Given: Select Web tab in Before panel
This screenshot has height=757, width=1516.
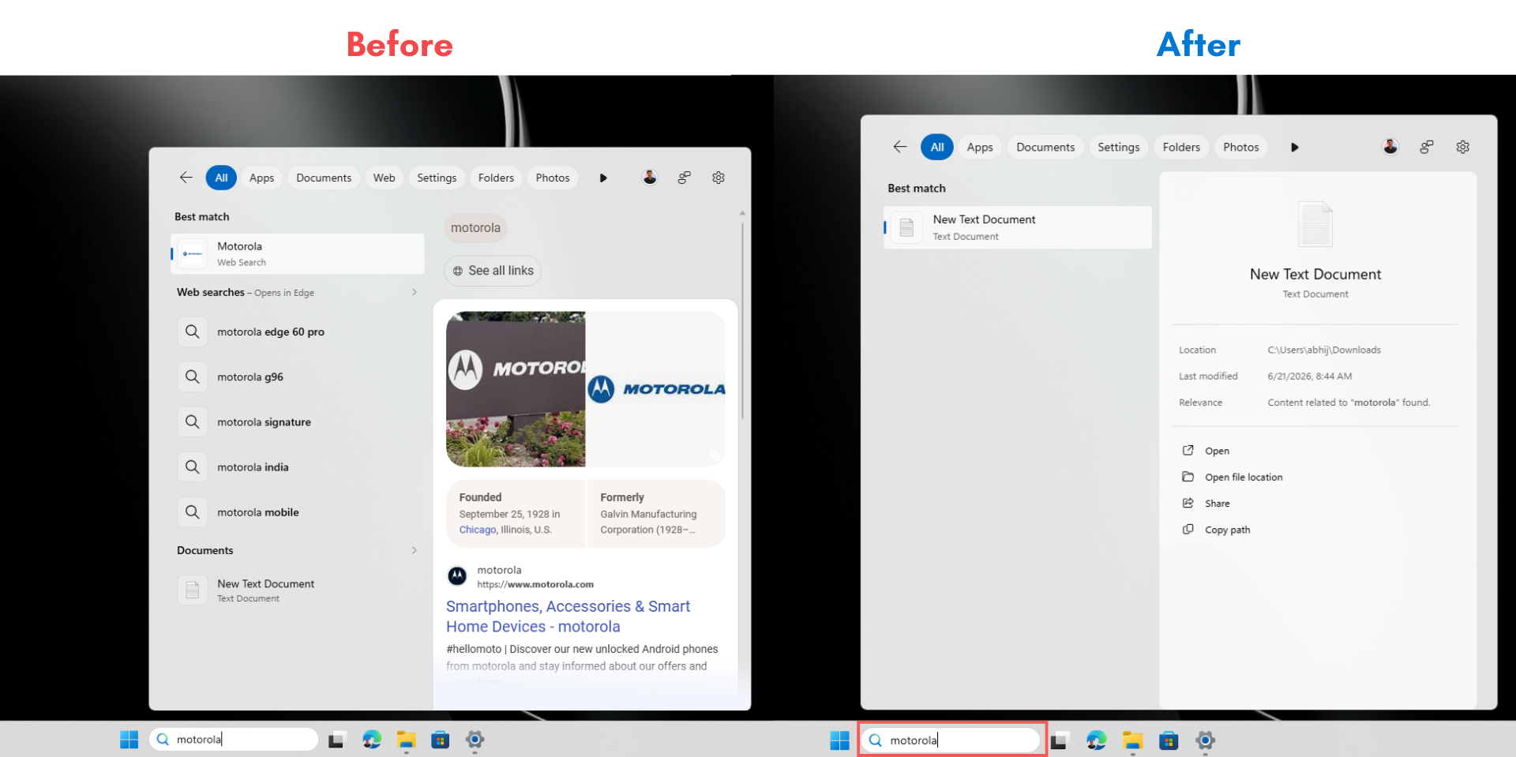Looking at the screenshot, I should [x=385, y=178].
